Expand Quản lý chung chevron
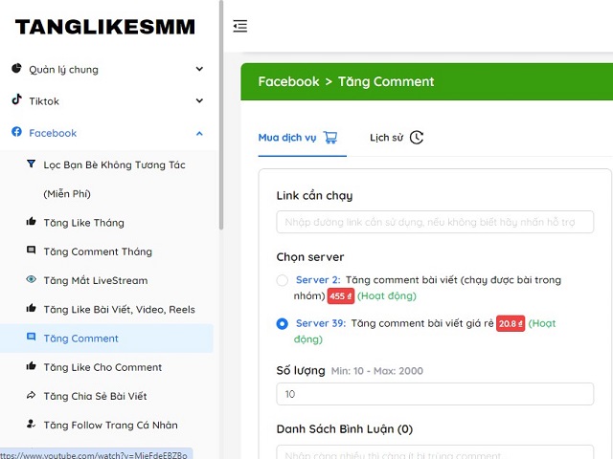The height and width of the screenshot is (459, 613). click(x=199, y=69)
